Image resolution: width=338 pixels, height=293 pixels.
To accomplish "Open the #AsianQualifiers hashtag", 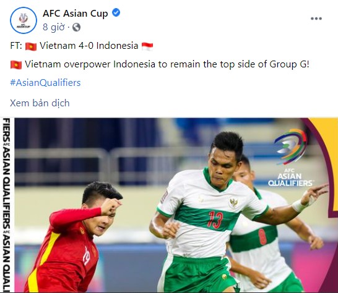I will (x=45, y=83).
